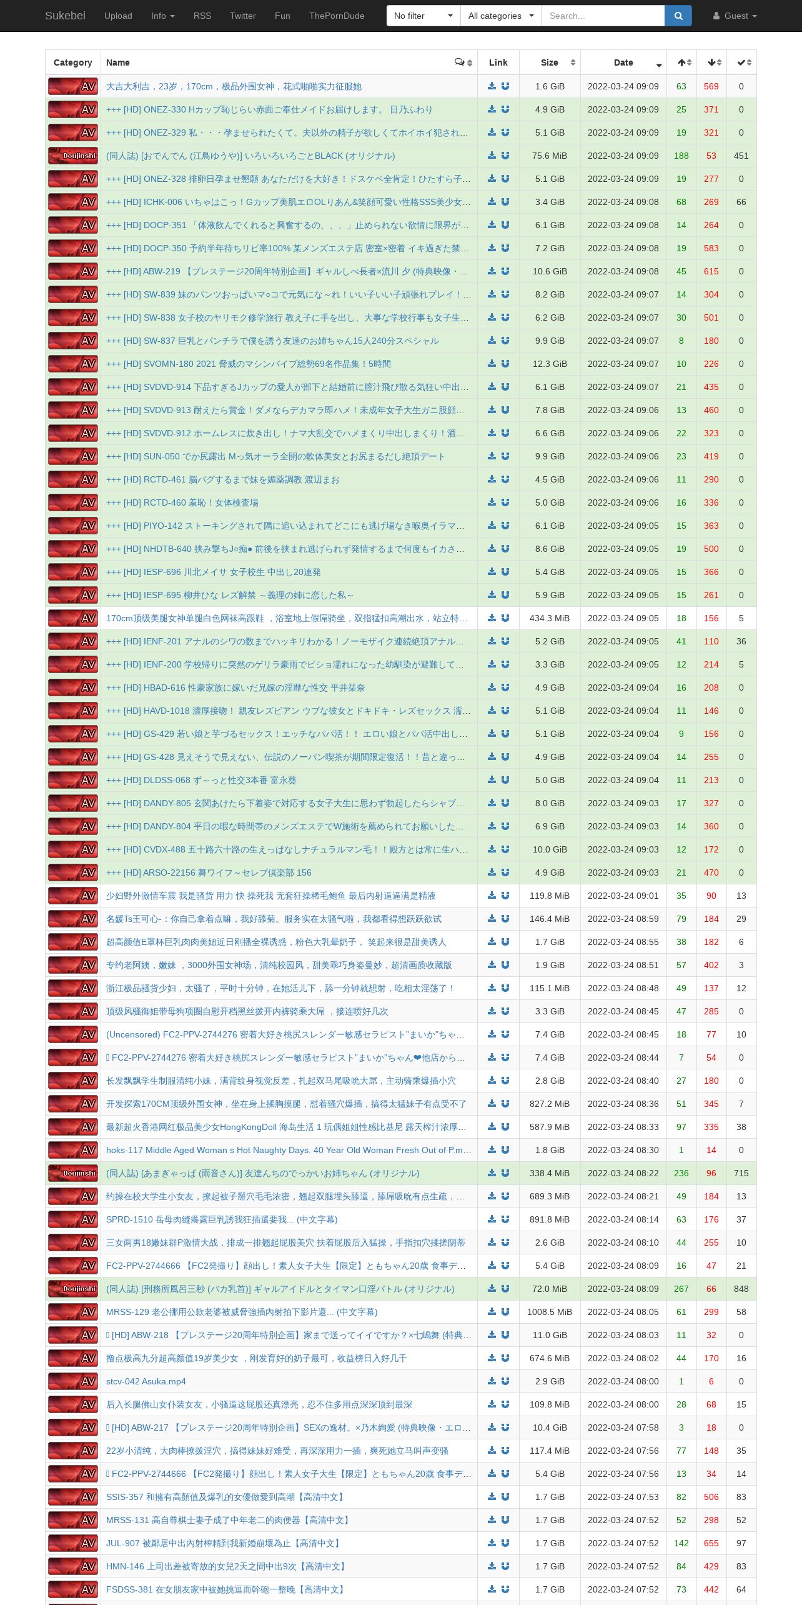Click the 2022-03-24 09:01 date cell
The width and height of the screenshot is (802, 1605).
(623, 896)
